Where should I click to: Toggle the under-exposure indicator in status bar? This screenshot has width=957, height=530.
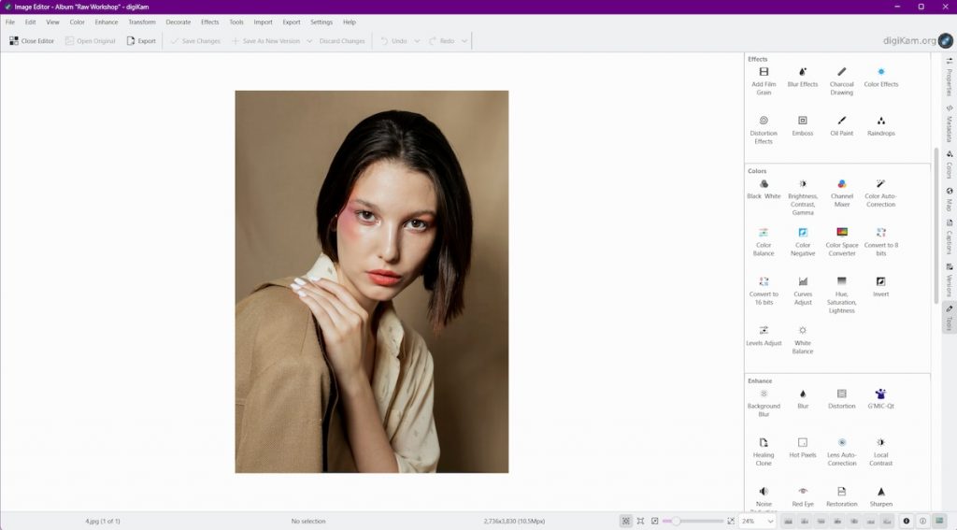(906, 521)
